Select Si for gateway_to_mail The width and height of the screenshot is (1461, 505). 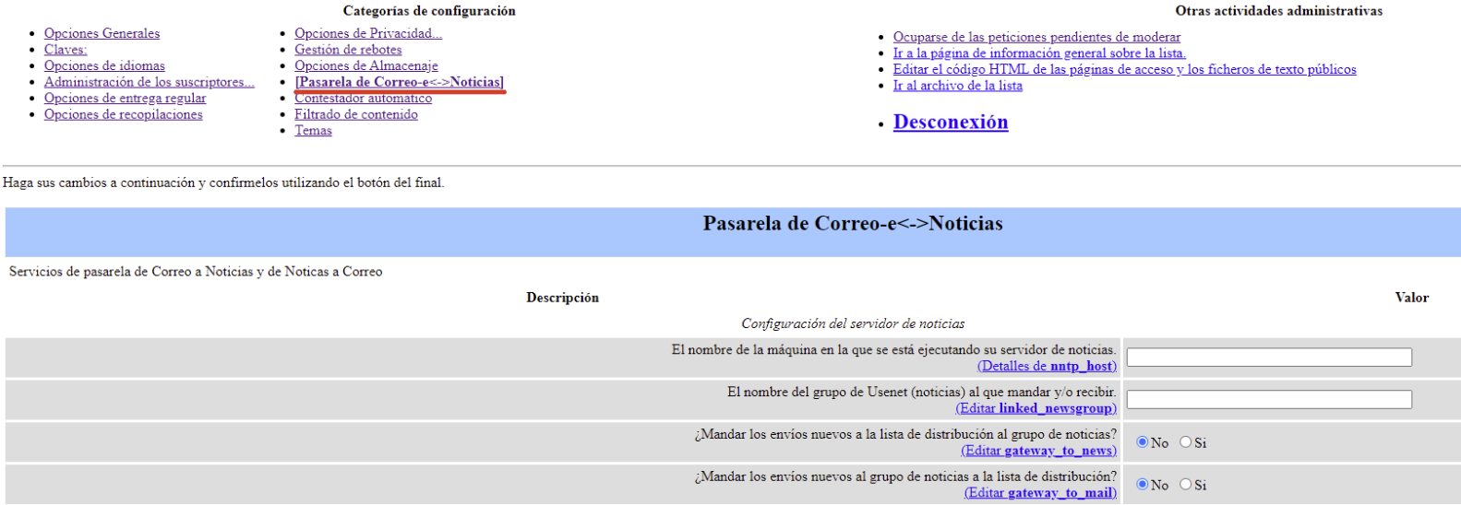pyautogui.click(x=1186, y=485)
